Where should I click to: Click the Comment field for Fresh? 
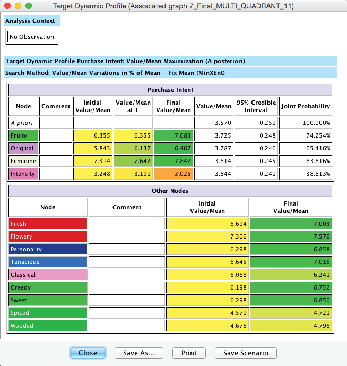[x=127, y=224]
